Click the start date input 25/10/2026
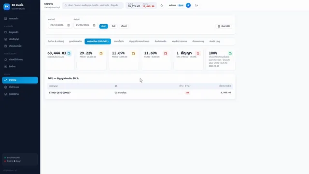The width and height of the screenshot is (309, 174). point(60,25)
